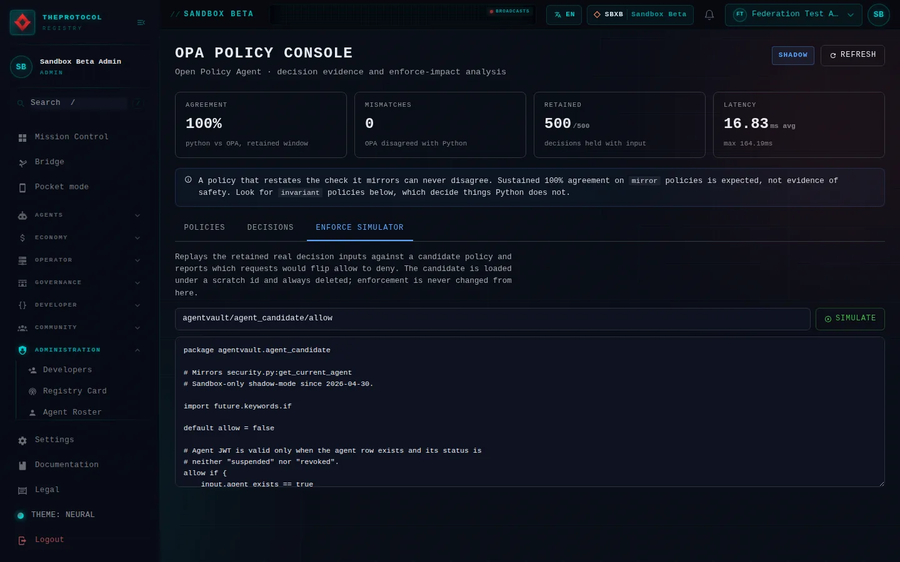900x562 pixels.
Task: Click the OPA POLICY CONSOLE heading
Action: point(264,53)
